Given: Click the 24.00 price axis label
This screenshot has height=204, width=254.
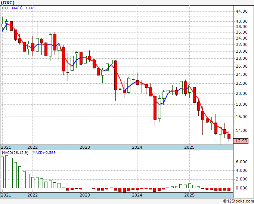Looking at the screenshot, I should pyautogui.click(x=242, y=74).
